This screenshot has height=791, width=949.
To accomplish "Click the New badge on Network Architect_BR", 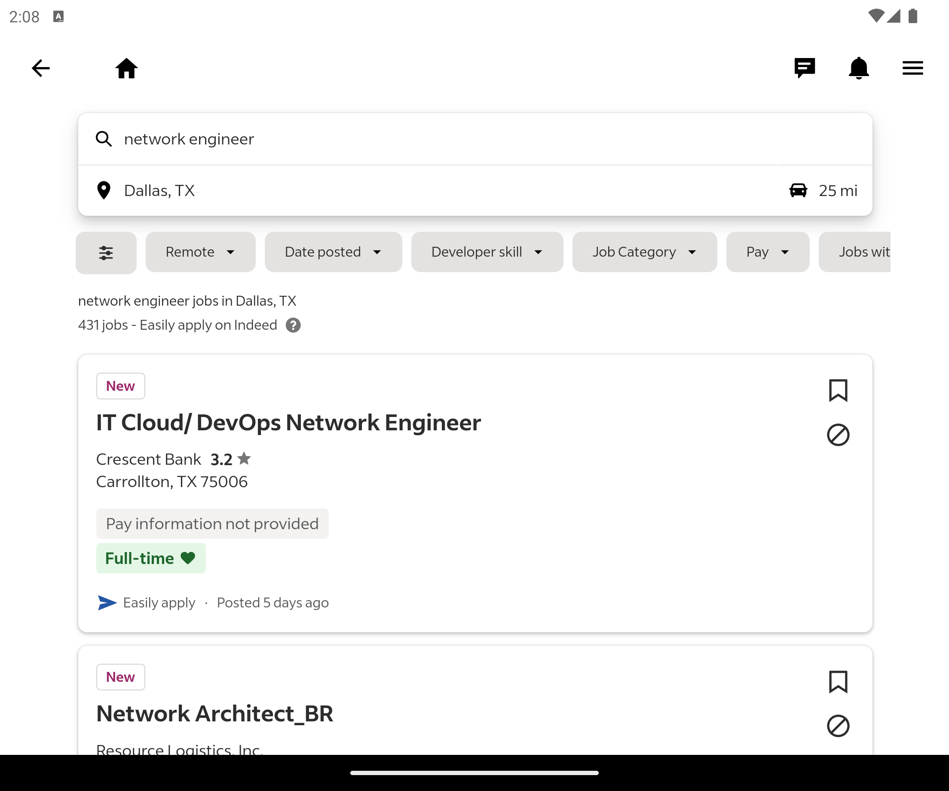I will pyautogui.click(x=121, y=677).
